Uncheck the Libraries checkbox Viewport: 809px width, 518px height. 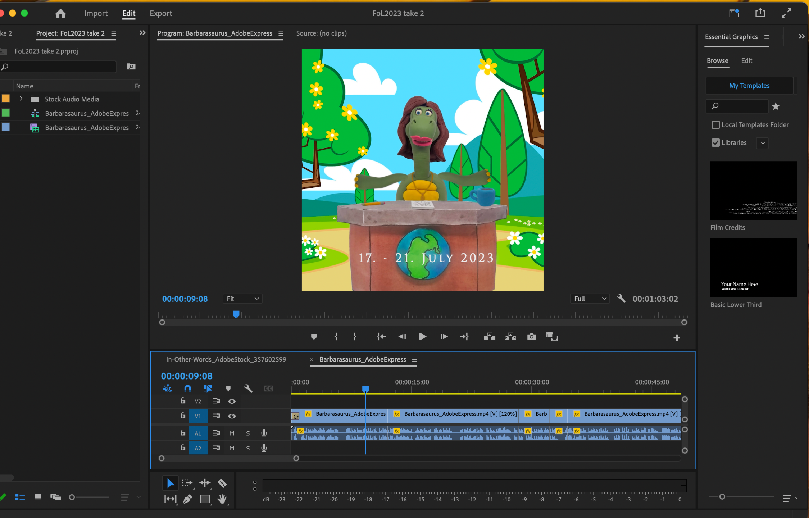715,143
